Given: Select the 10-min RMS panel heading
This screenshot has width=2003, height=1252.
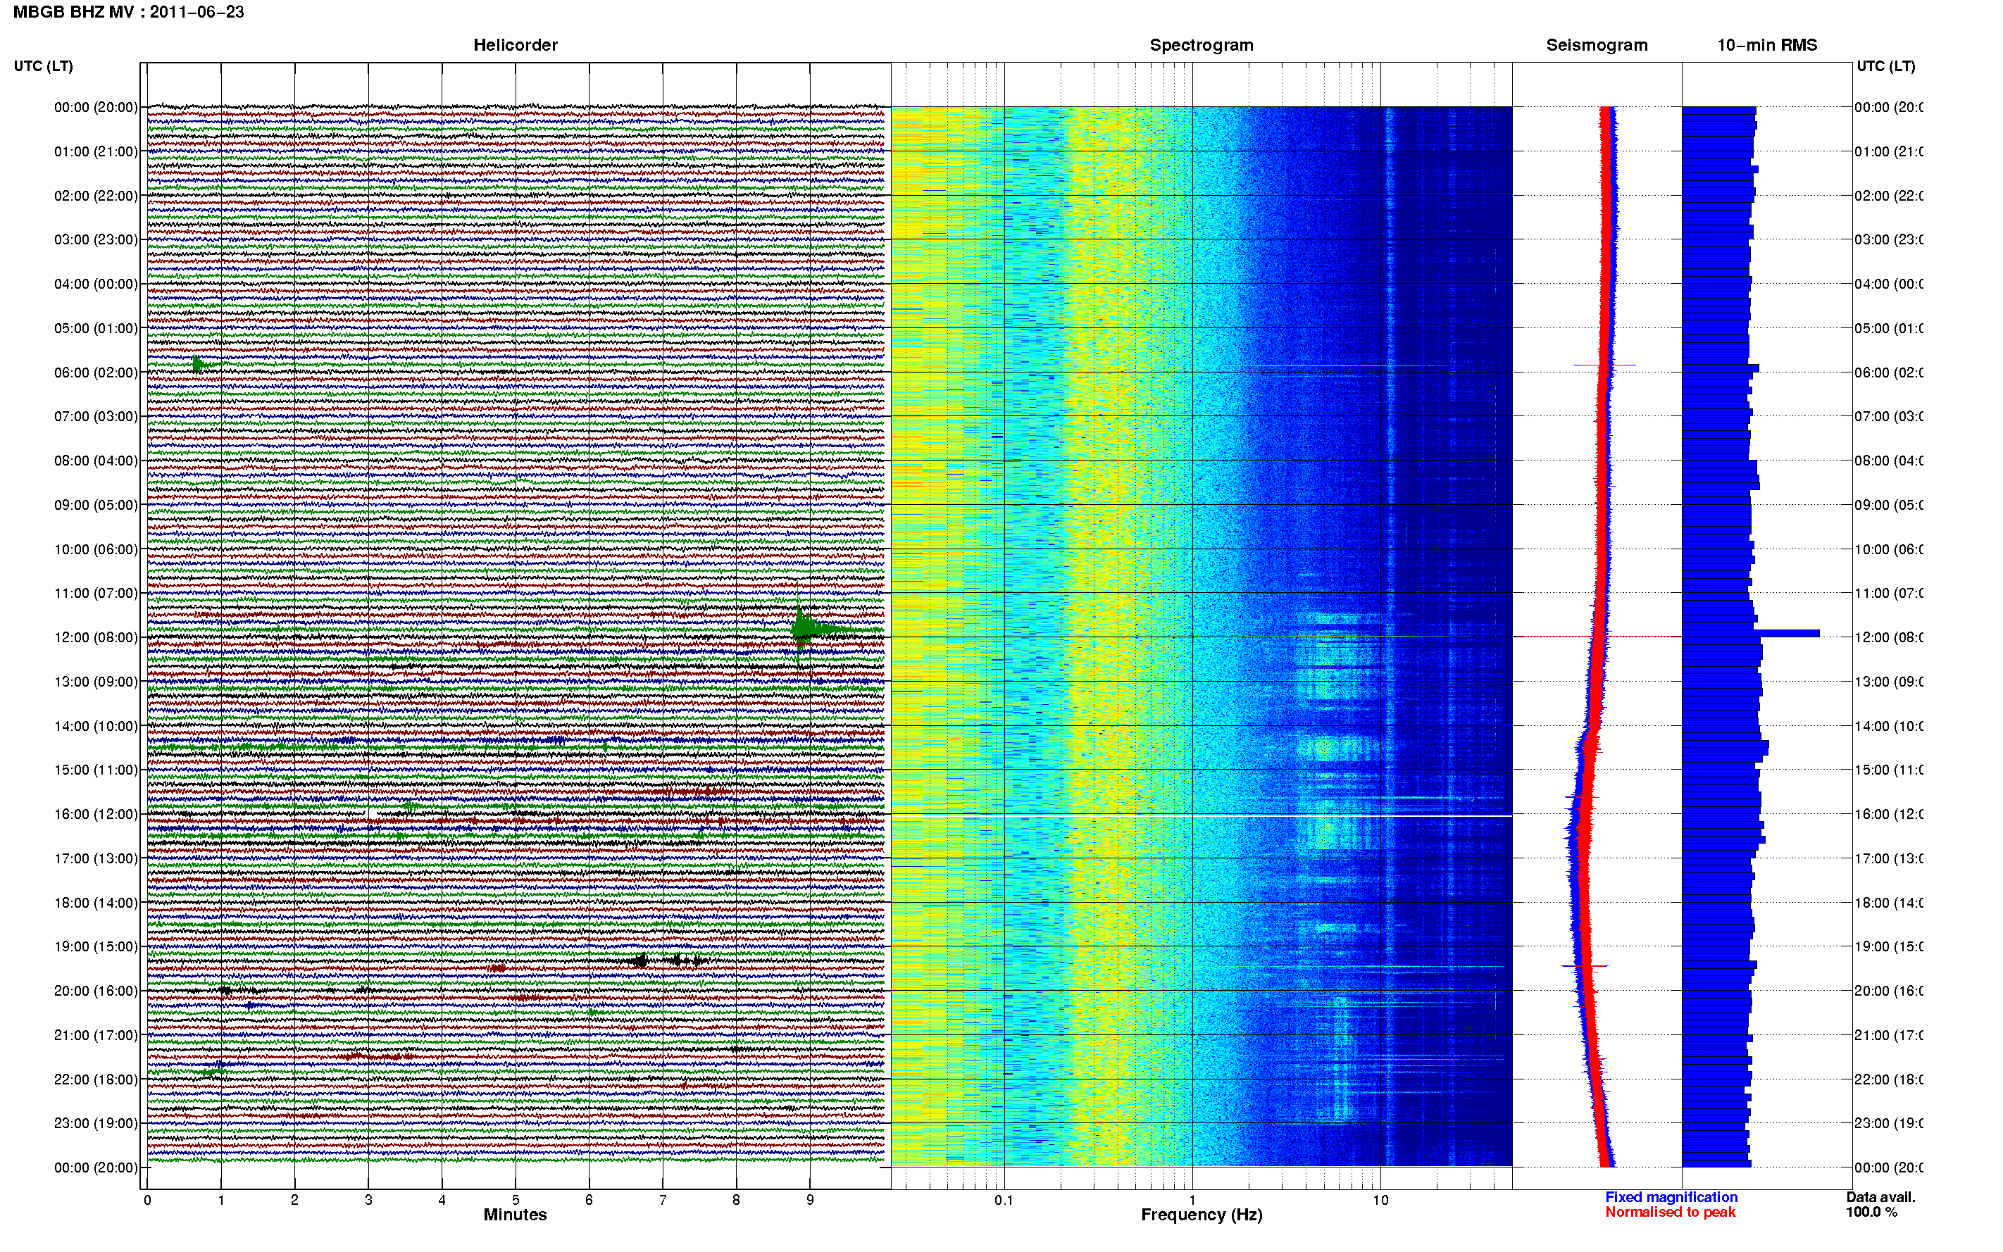Looking at the screenshot, I should [x=1767, y=45].
